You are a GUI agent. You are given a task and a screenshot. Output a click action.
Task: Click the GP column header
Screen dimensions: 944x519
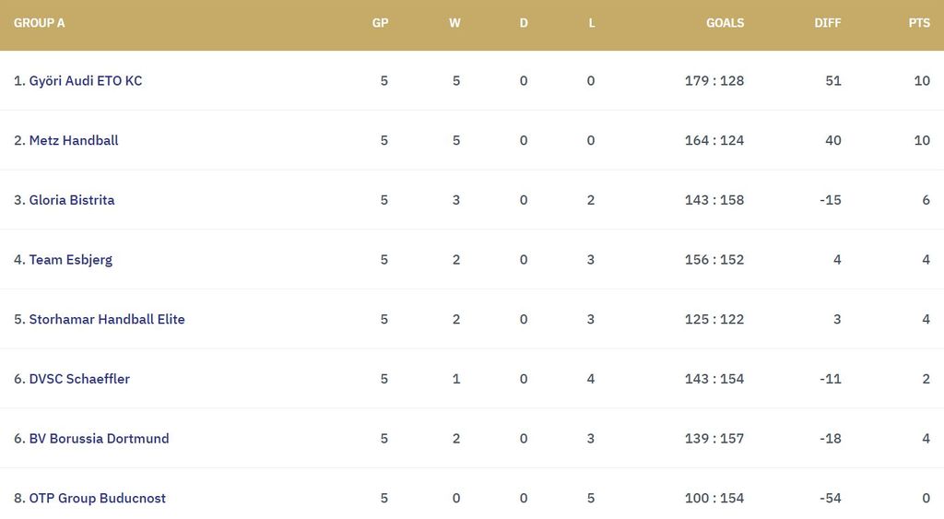pos(380,23)
